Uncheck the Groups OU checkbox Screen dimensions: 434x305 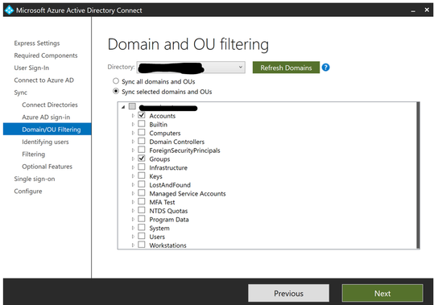[142, 159]
